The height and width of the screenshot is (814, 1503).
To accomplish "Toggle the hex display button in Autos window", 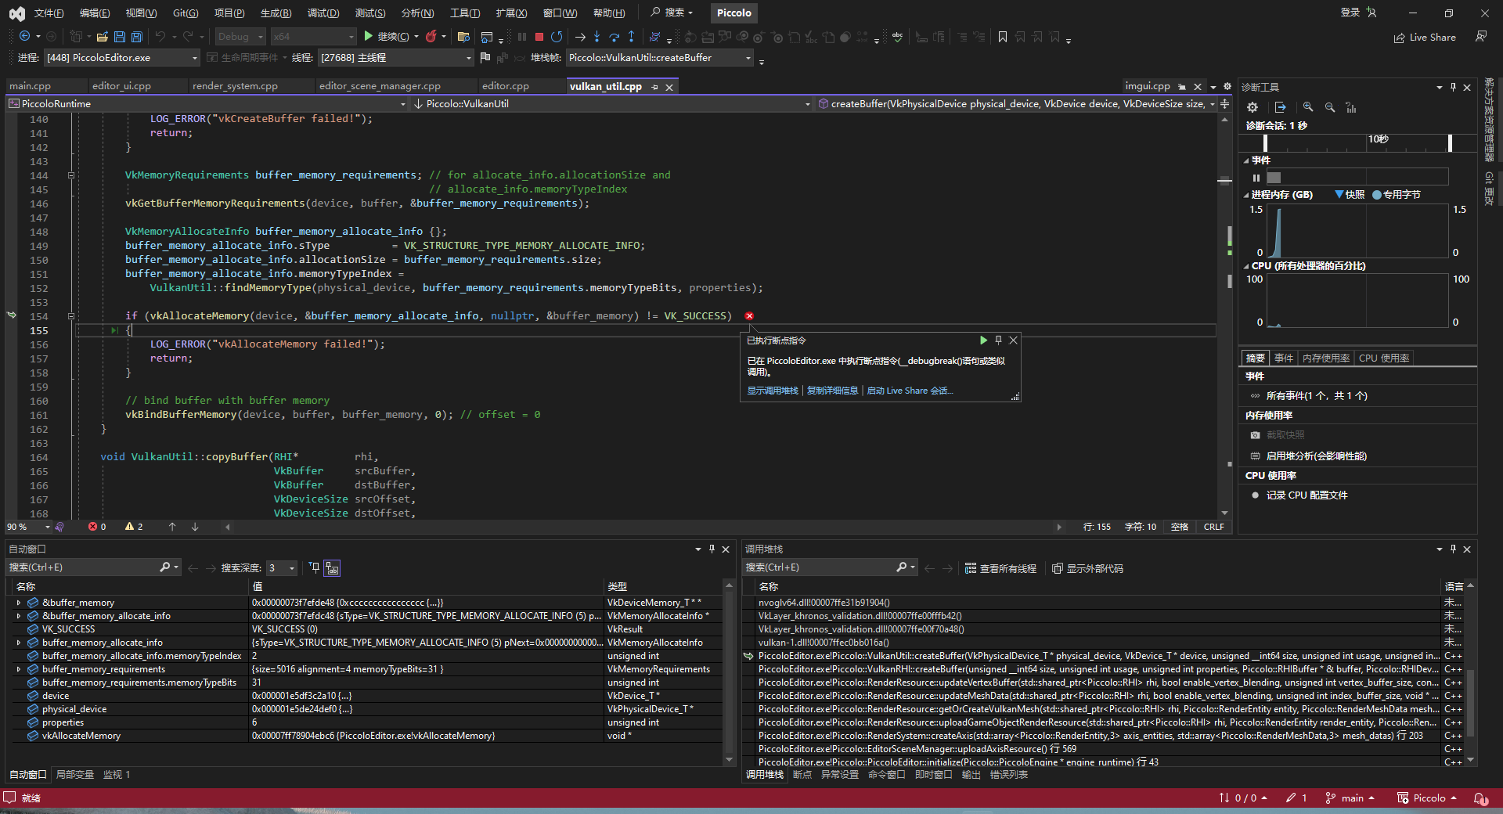I will (x=333, y=568).
